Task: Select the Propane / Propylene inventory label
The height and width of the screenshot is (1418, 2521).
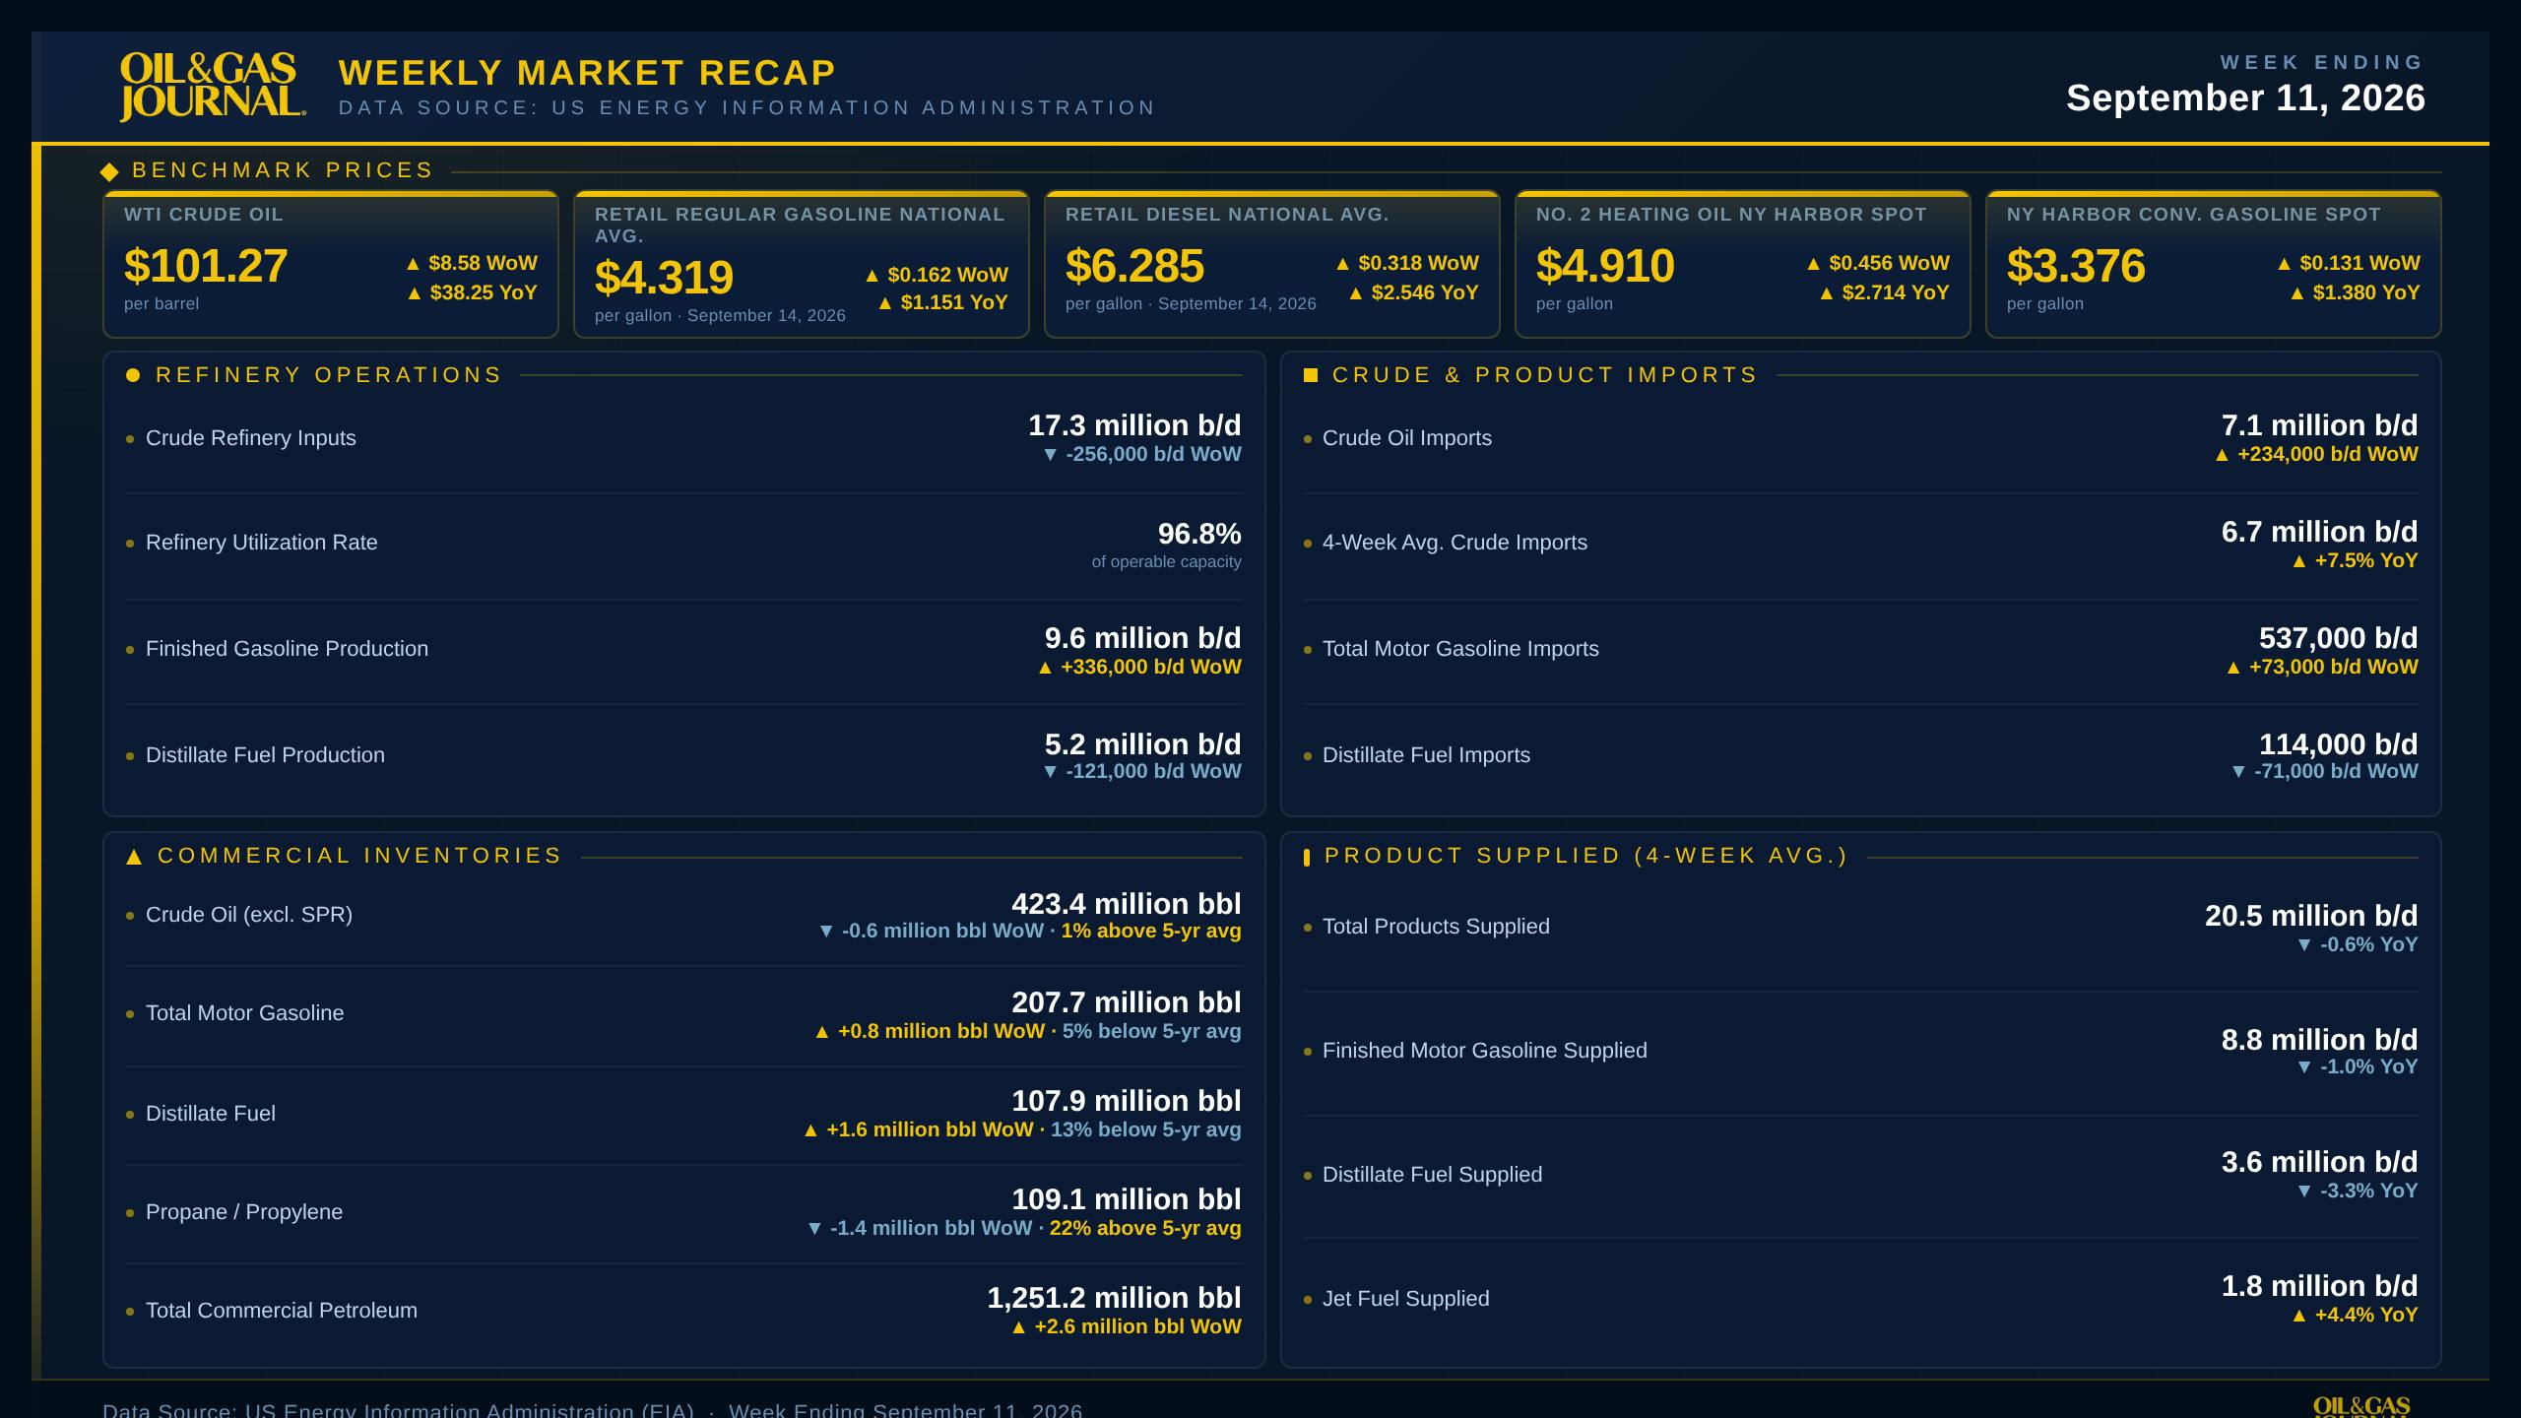Action: pos(244,1212)
